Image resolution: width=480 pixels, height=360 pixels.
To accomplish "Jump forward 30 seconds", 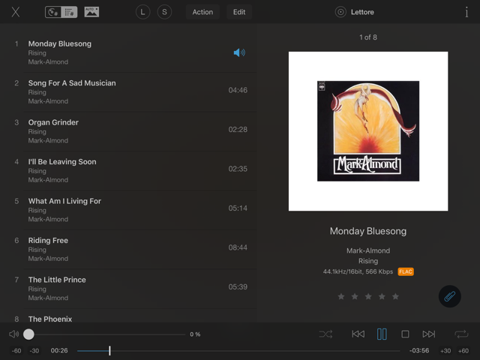I will pyautogui.click(x=445, y=351).
